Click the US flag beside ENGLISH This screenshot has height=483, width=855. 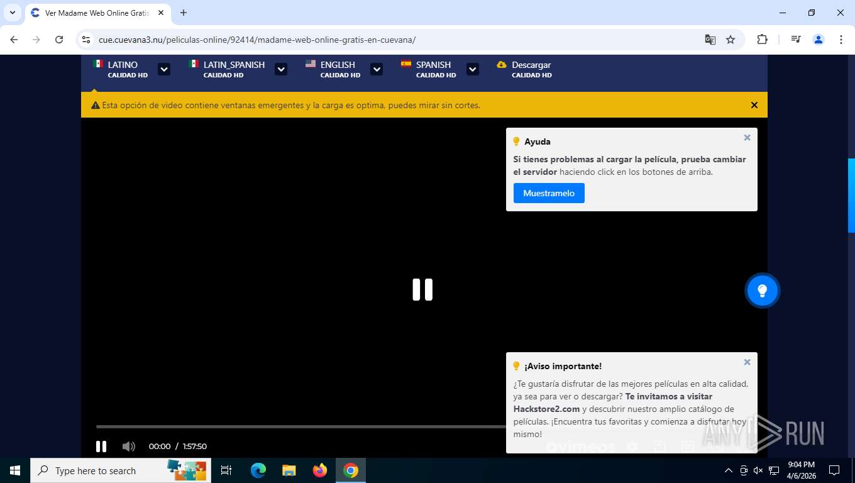tap(311, 64)
